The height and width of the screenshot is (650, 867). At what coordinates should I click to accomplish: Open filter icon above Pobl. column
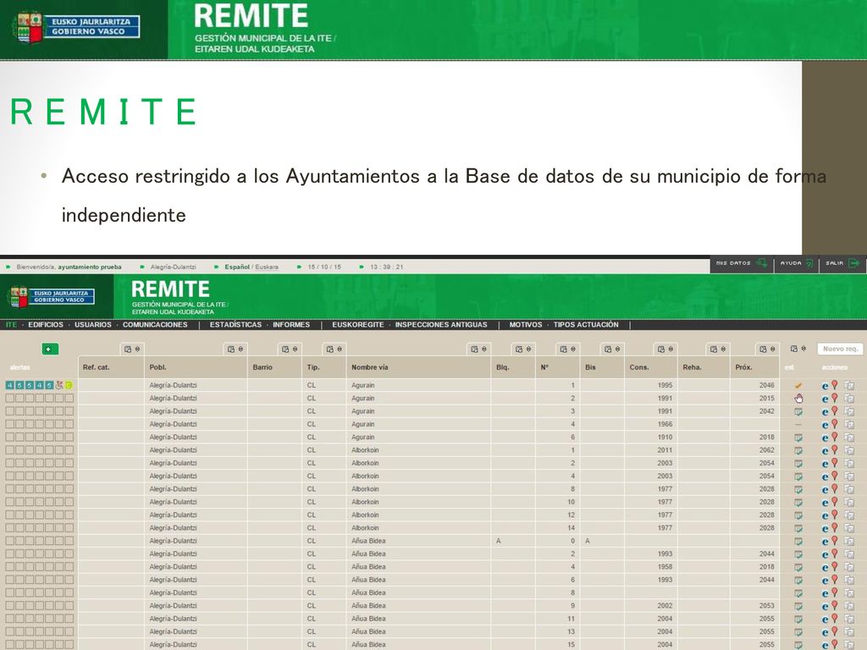click(x=230, y=350)
